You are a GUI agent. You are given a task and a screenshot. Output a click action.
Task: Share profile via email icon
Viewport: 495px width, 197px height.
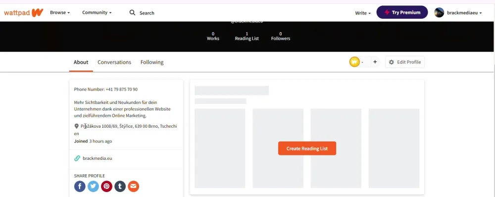tap(133, 186)
